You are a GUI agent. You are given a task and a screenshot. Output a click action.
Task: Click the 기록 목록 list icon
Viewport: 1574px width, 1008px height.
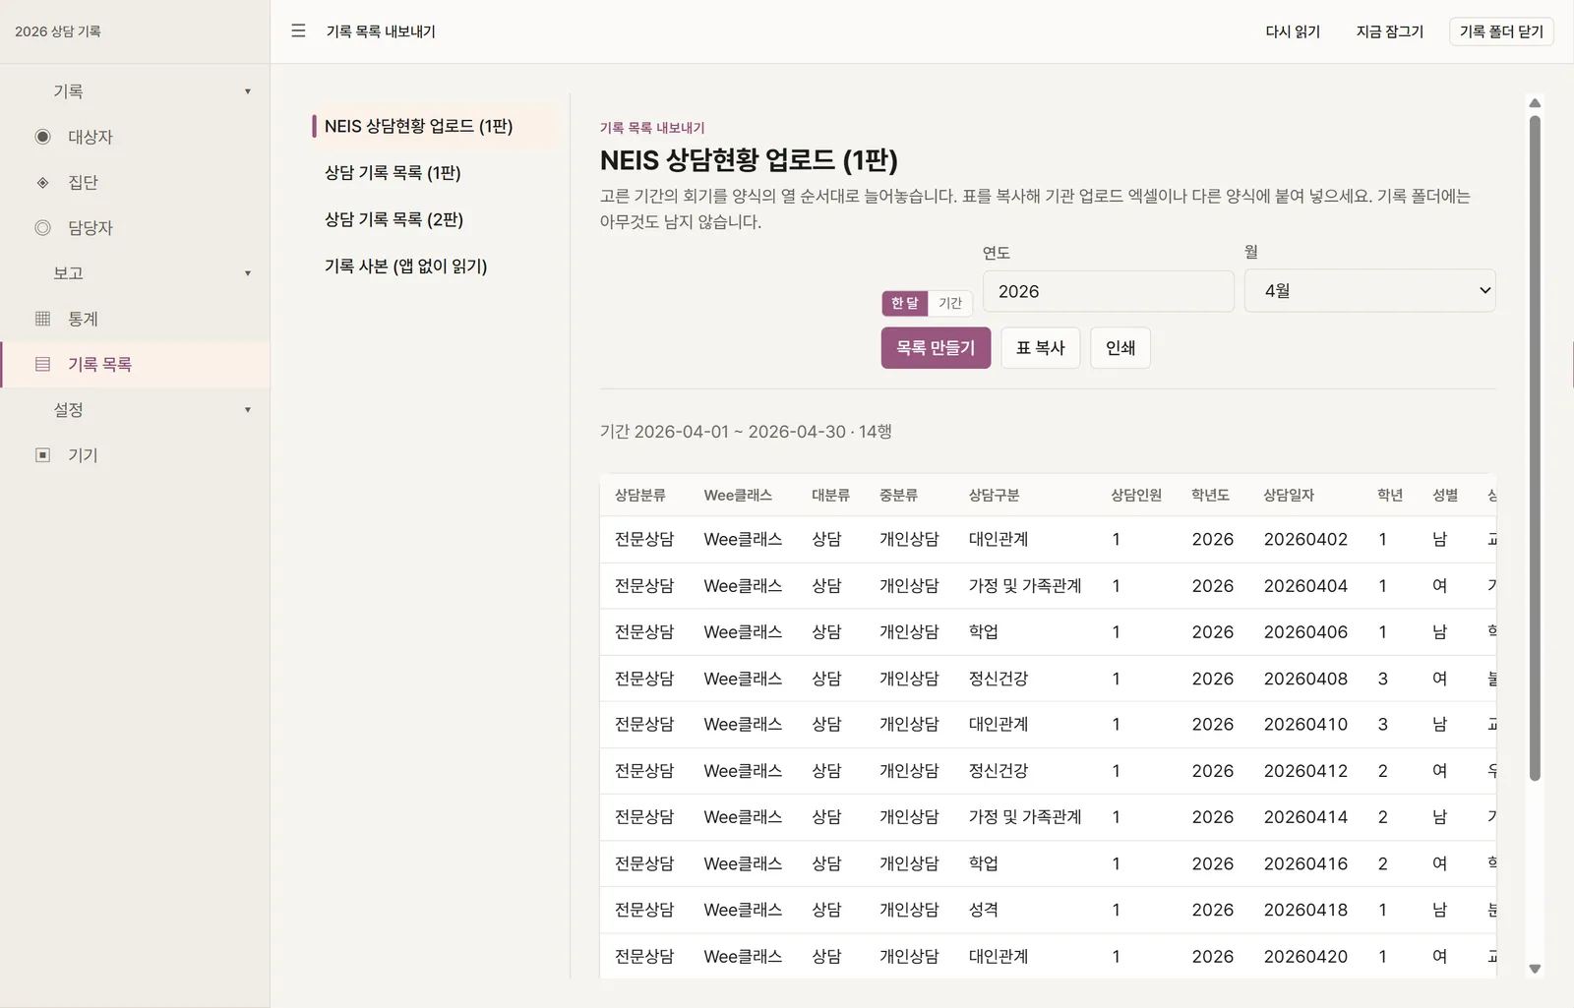pyautogui.click(x=42, y=364)
